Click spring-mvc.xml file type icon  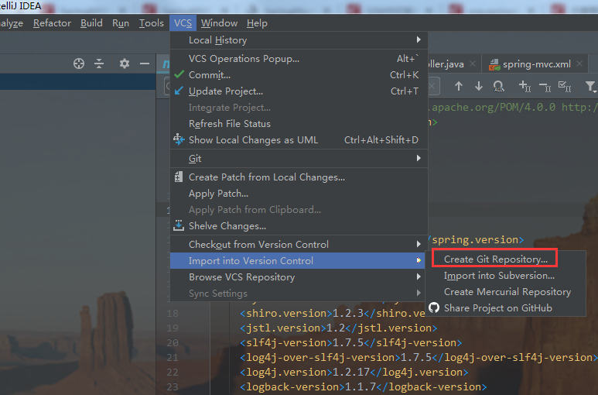(494, 64)
